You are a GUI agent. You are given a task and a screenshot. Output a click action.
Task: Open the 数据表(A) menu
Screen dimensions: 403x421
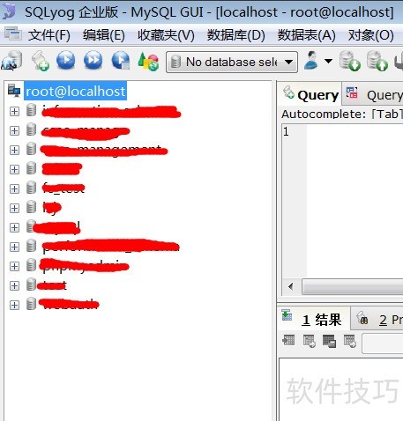click(307, 35)
